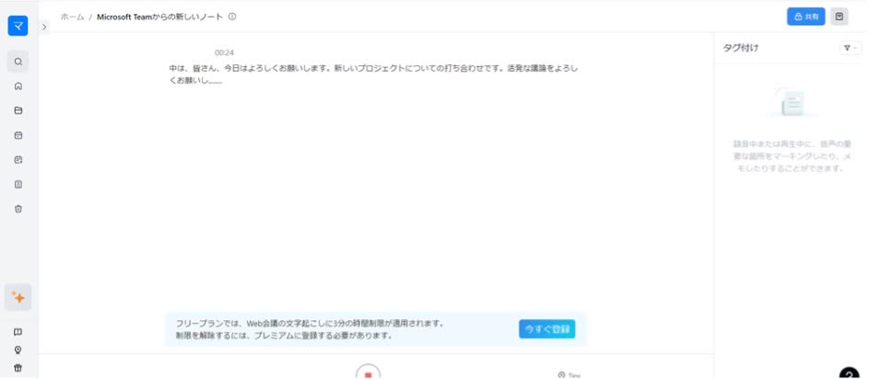Show note info via circled i icon

click(232, 17)
